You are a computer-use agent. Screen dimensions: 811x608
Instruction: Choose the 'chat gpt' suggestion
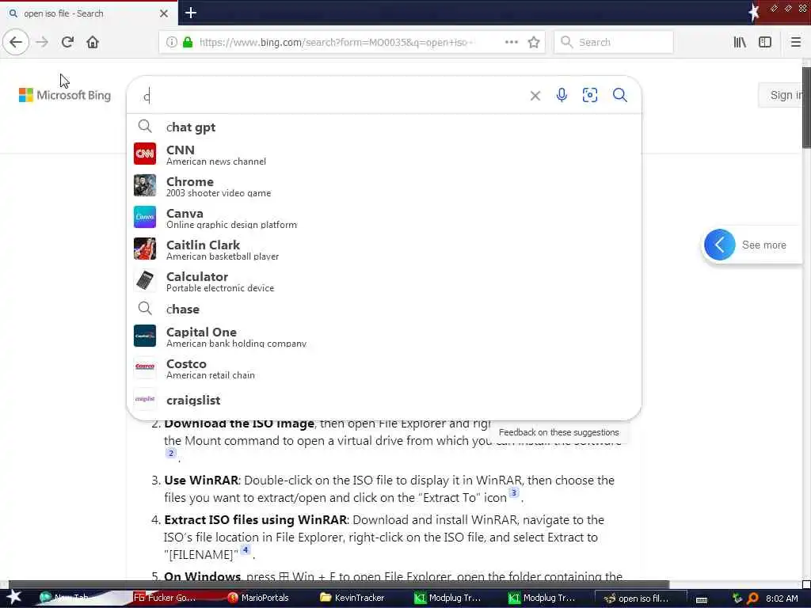[384, 127]
